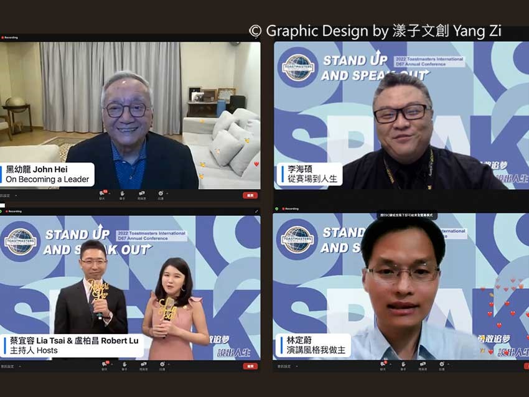Open chat in John Hei's Zoom window

coord(102,195)
